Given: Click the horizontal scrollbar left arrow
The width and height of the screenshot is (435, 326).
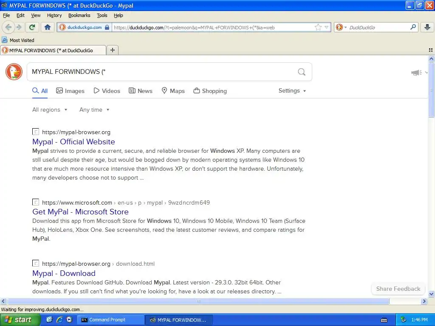Looking at the screenshot, I should click(3, 301).
